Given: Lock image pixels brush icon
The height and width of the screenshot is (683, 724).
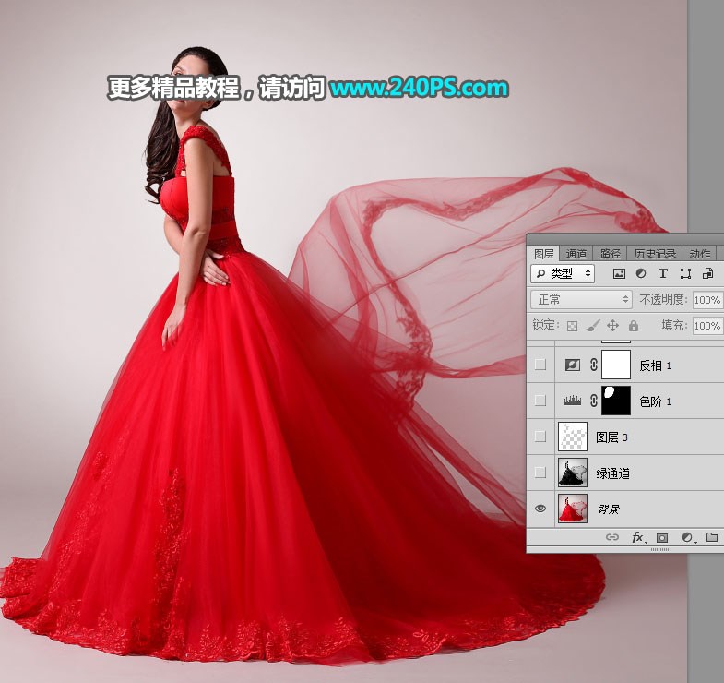Looking at the screenshot, I should point(592,326).
